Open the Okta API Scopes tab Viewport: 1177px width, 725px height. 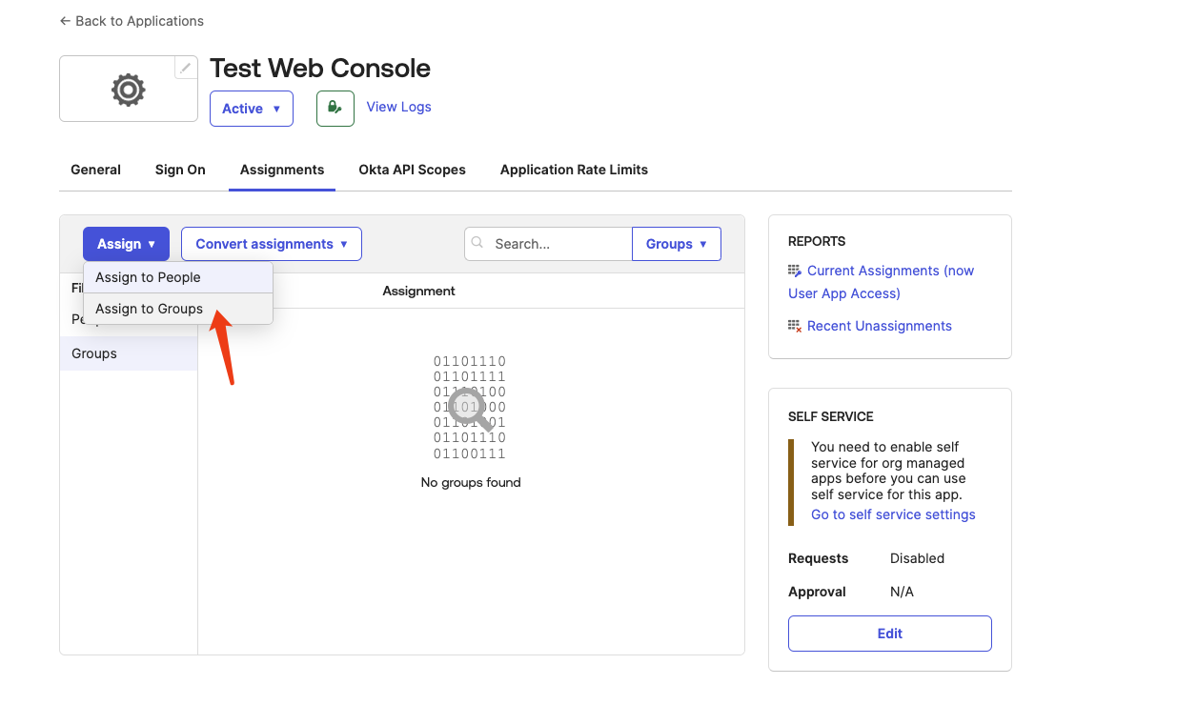412,170
